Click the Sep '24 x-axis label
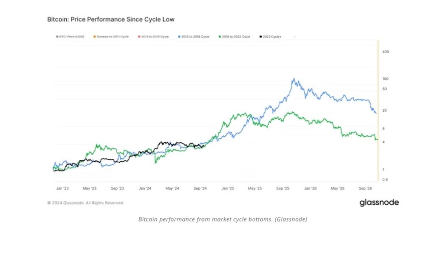432x255 pixels. point(200,188)
